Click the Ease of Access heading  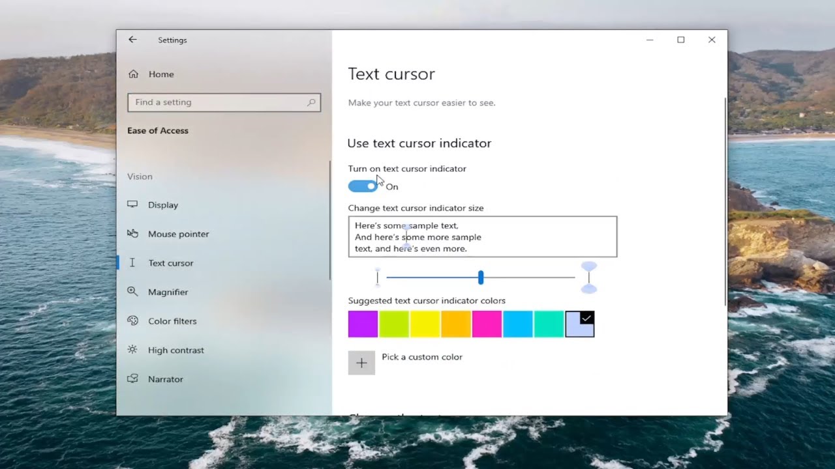pyautogui.click(x=158, y=130)
